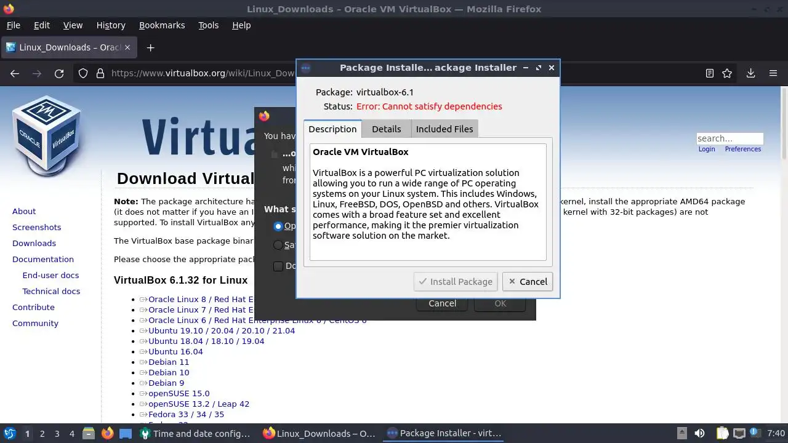The image size is (788, 443).
Task: Click the show desktop icon in taskbar
Action: pos(126,433)
